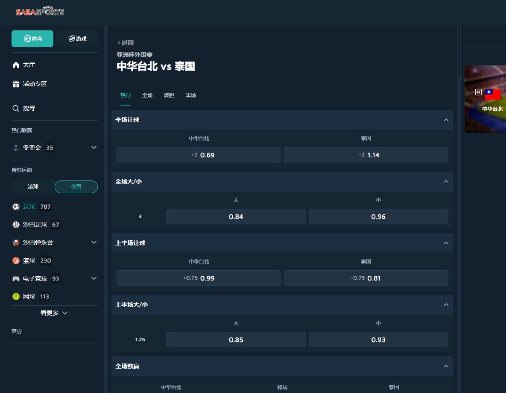Viewport: 506px width, 393px height.
Task: Switch to 滚球 live betting mode
Action: click(x=33, y=187)
